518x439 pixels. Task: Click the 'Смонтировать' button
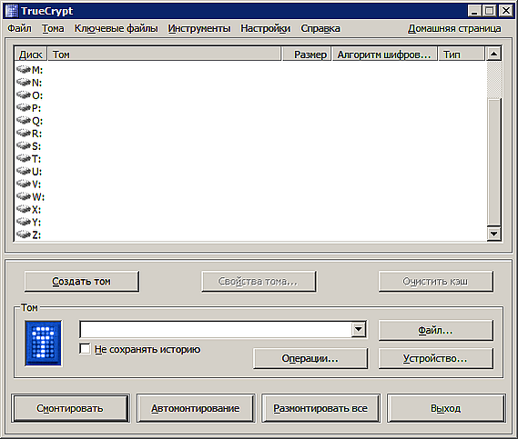coord(70,408)
